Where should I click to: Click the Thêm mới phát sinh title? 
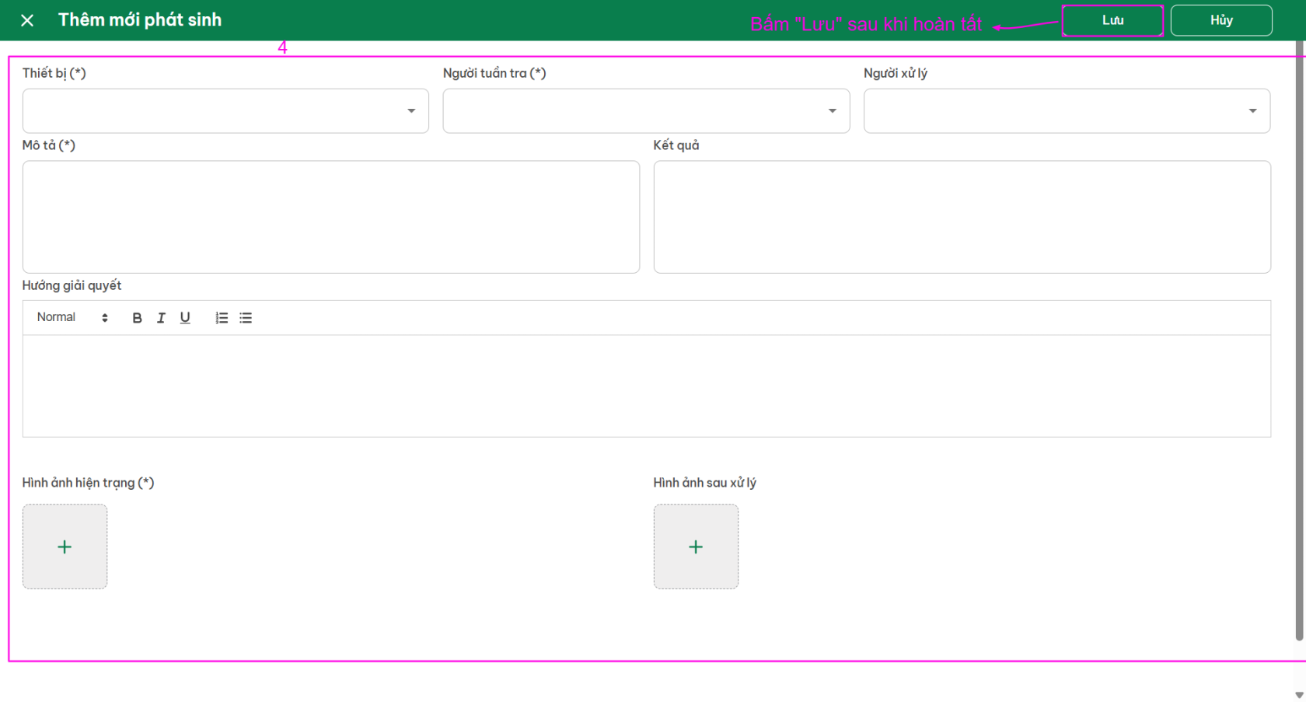[x=140, y=20]
